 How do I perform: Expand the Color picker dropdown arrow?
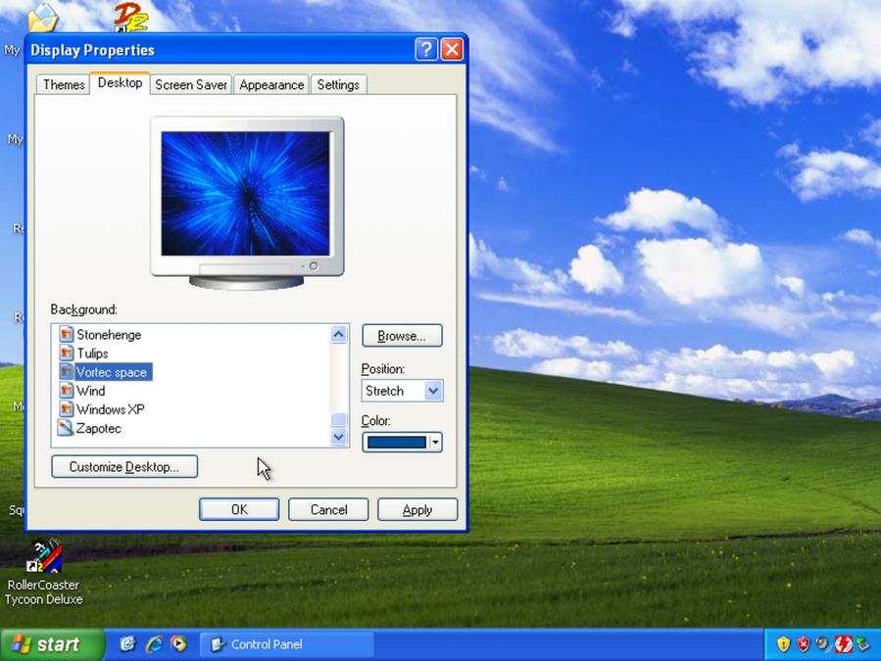[435, 443]
